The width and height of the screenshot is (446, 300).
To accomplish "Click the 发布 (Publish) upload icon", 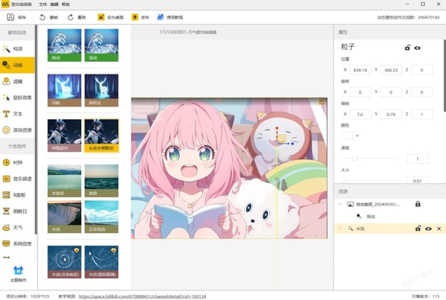I will click(x=135, y=17).
